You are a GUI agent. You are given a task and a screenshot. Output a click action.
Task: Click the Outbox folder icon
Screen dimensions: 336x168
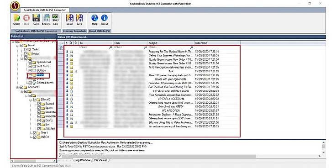[34, 70]
